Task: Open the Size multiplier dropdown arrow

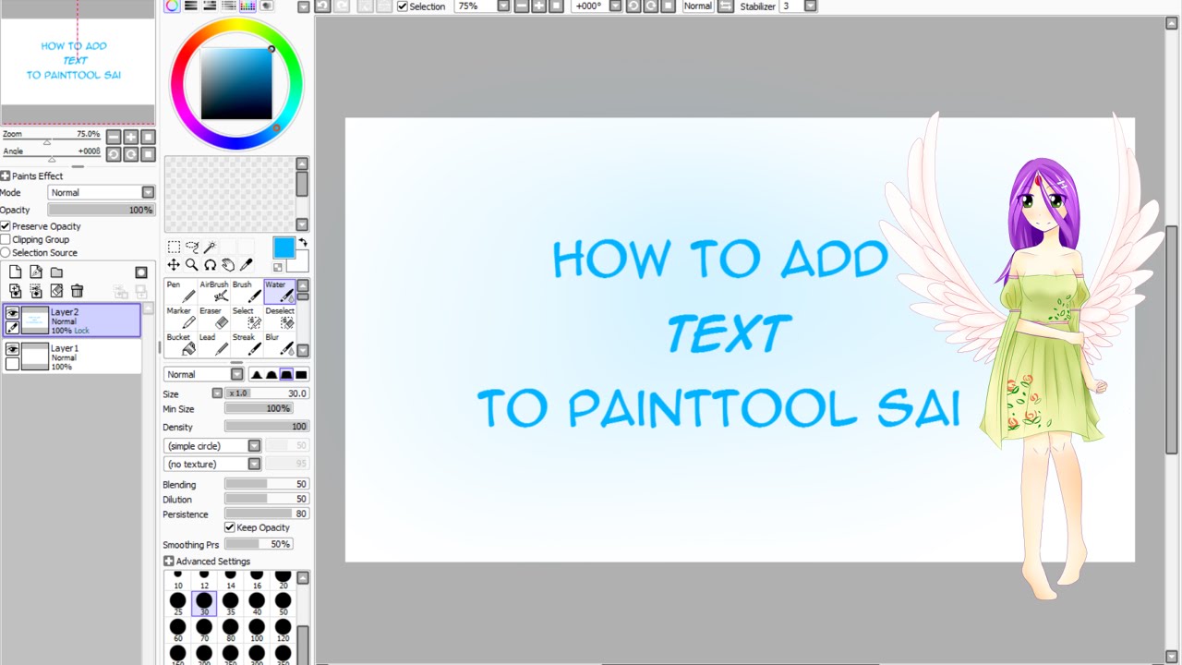Action: coord(217,393)
